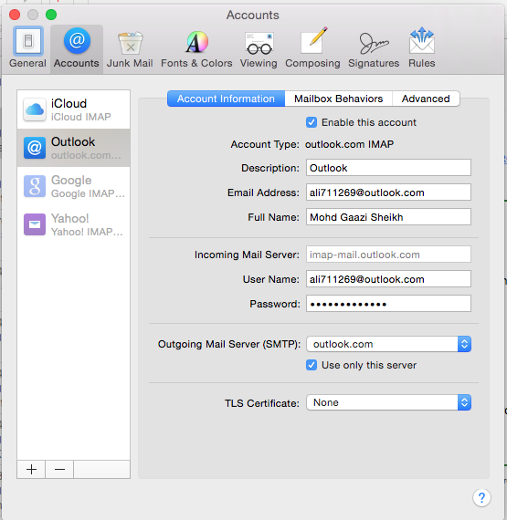
Task: Open the TLS Certificate dropdown
Action: pos(388,402)
